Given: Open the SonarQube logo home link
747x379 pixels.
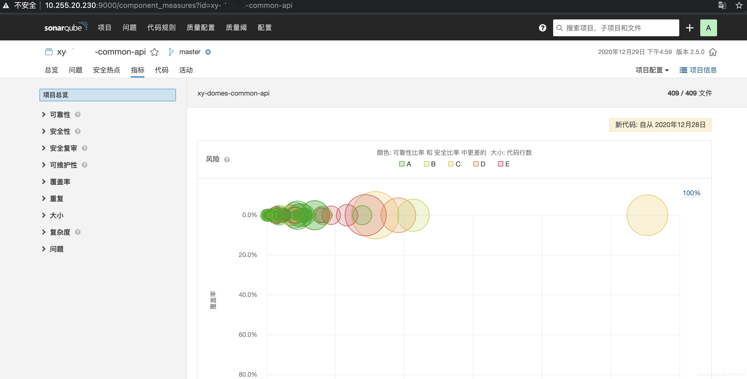Looking at the screenshot, I should pyautogui.click(x=66, y=27).
